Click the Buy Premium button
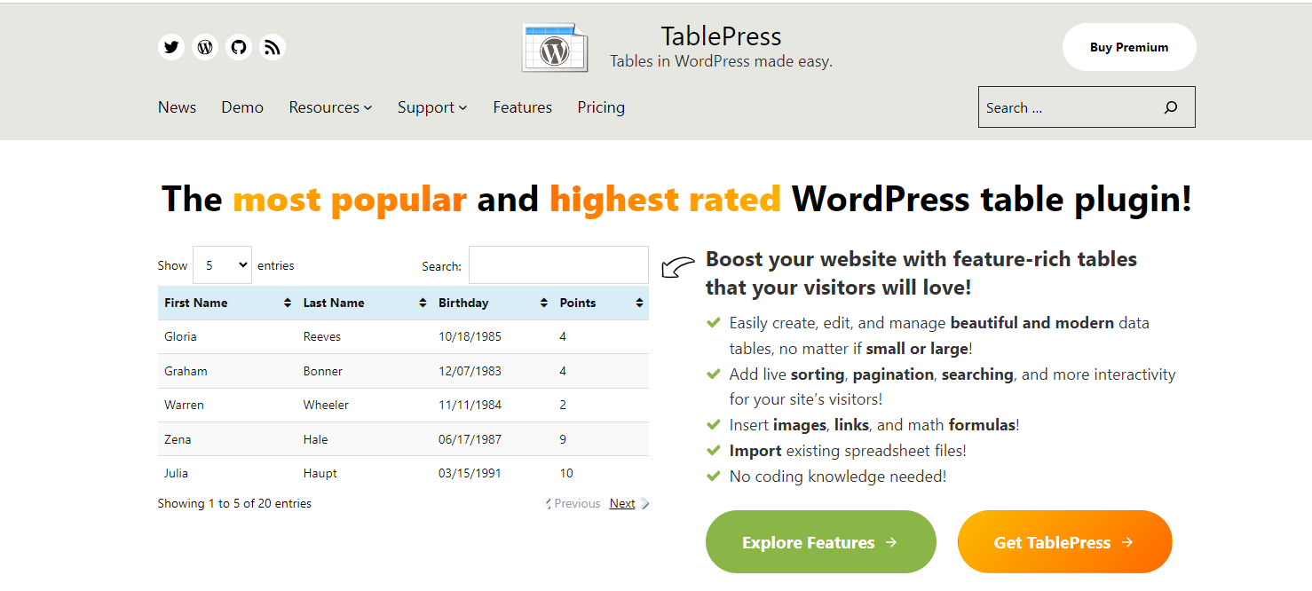The width and height of the screenshot is (1312, 591). pos(1129,47)
